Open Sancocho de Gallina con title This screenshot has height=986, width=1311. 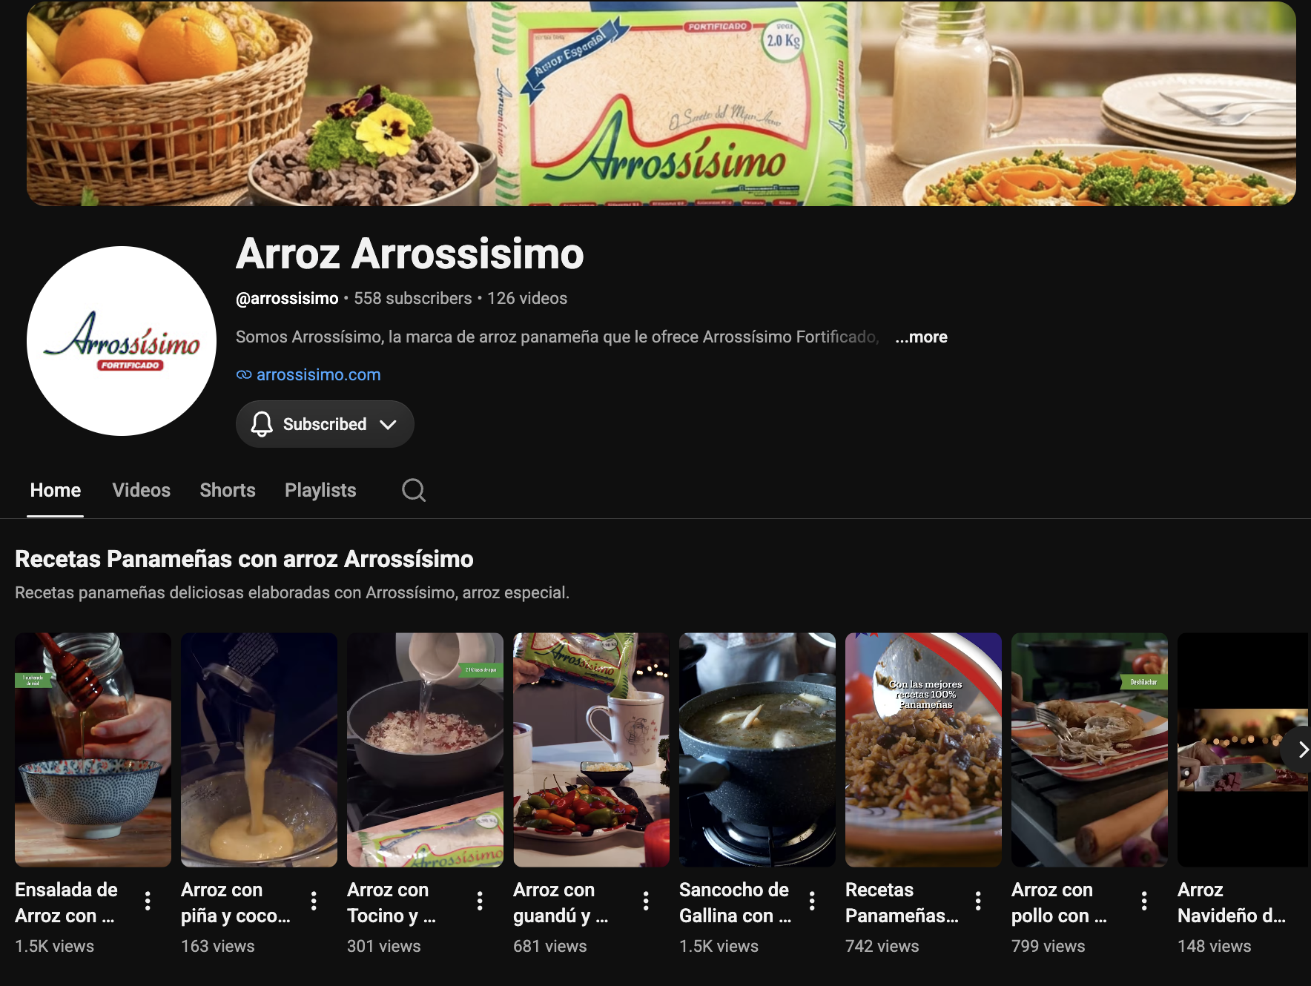[x=736, y=902]
